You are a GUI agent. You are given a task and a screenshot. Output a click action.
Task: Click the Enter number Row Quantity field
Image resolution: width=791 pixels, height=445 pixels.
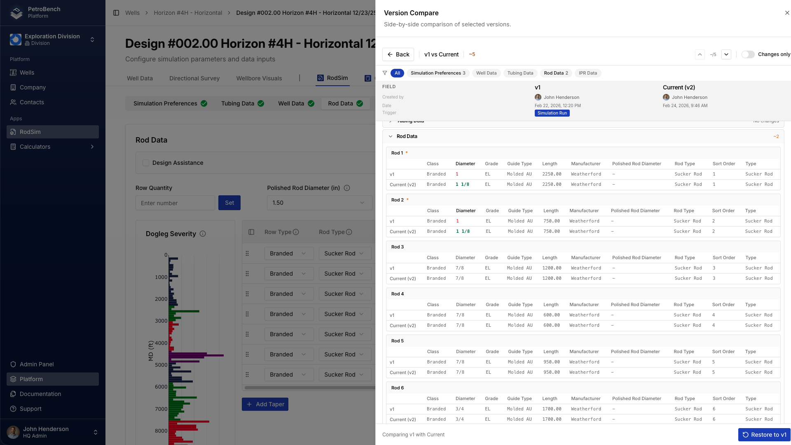(175, 203)
